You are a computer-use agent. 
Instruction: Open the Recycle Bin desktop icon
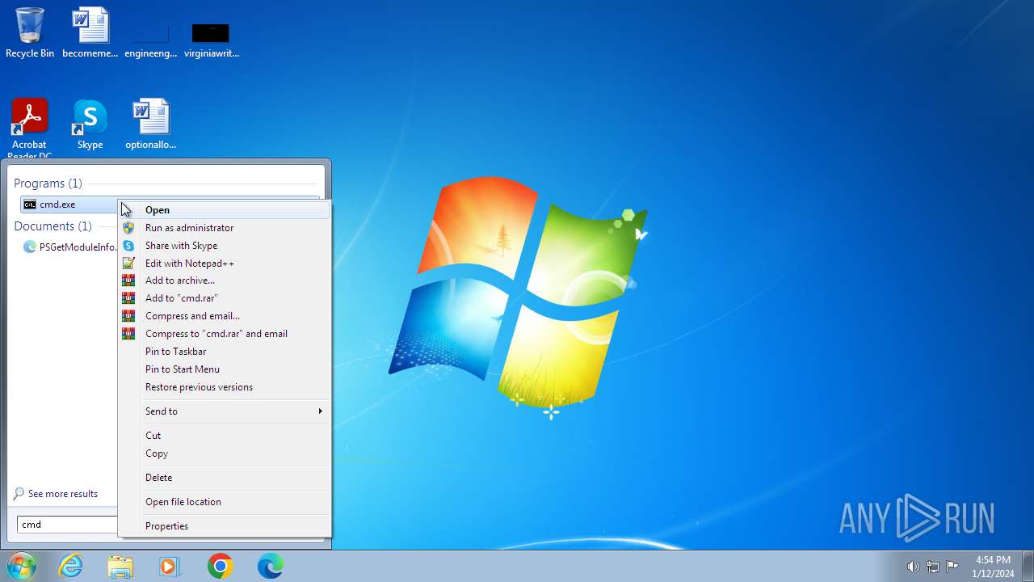pyautogui.click(x=30, y=32)
